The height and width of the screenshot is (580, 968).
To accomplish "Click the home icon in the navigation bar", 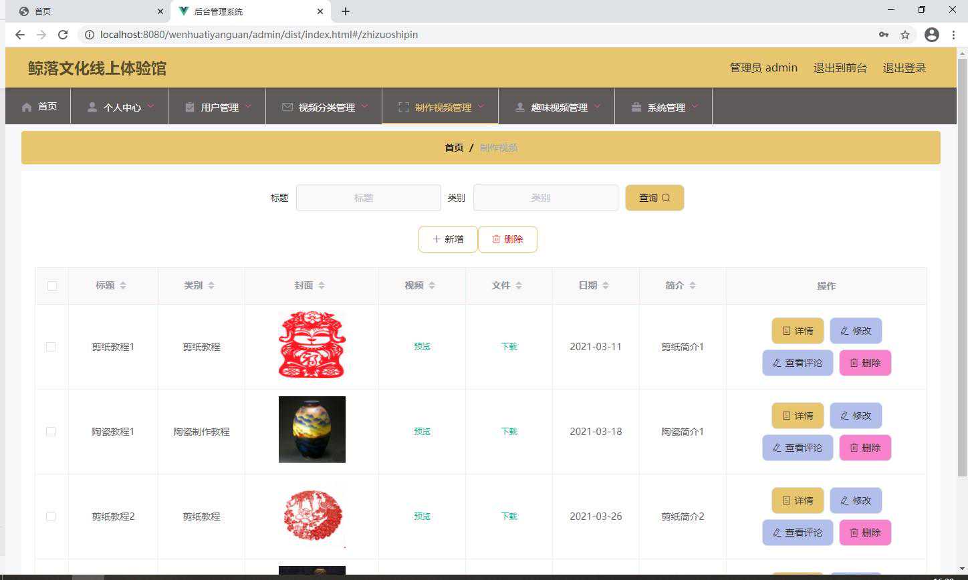I will 27,107.
